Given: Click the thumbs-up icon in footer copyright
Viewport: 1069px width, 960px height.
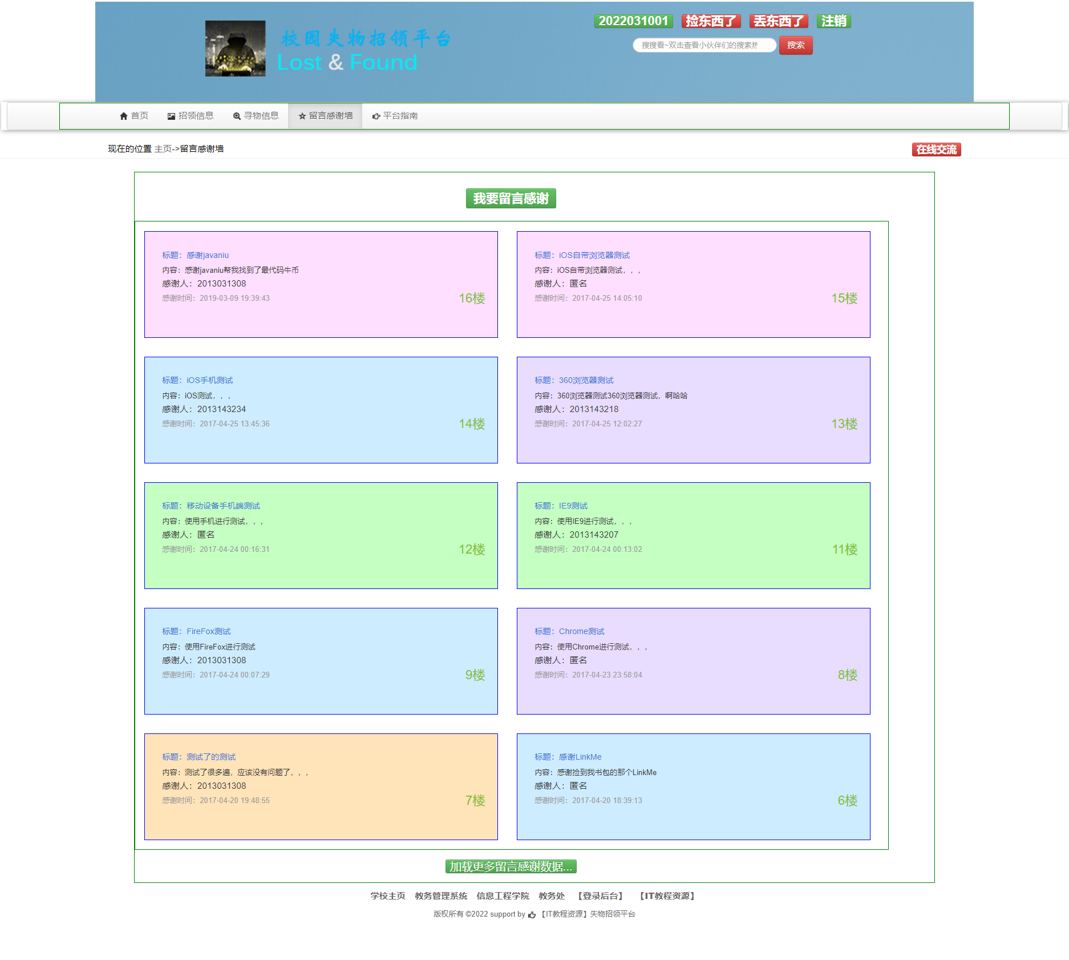Looking at the screenshot, I should click(532, 915).
